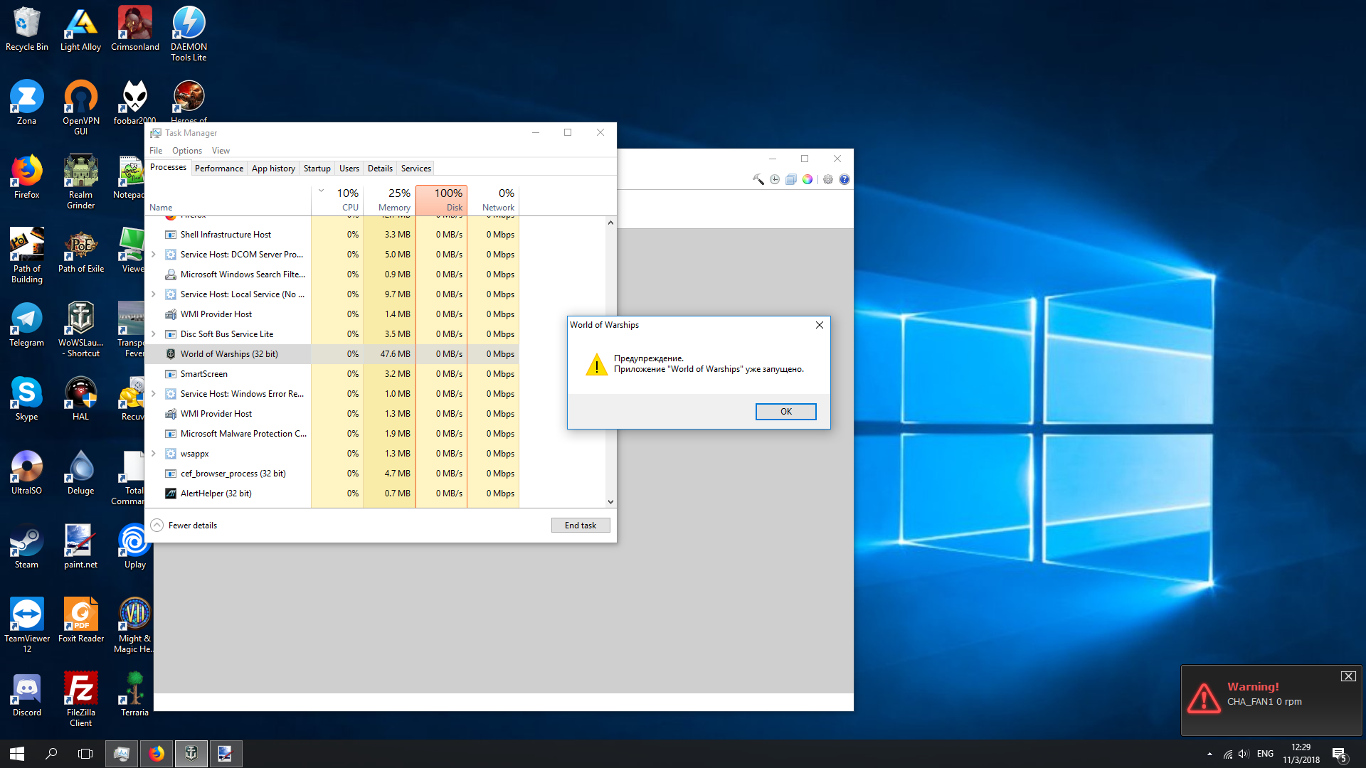Open the Action Center notifications icon

pos(1339,754)
